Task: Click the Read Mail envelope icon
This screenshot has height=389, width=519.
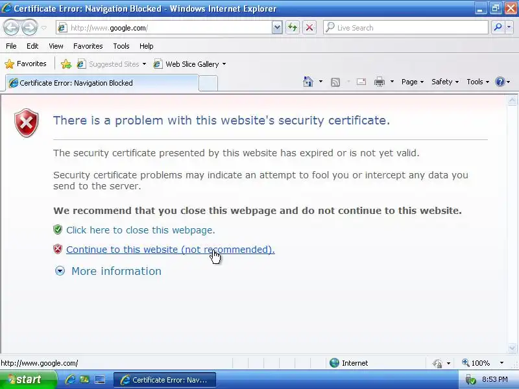Action: coord(361,82)
